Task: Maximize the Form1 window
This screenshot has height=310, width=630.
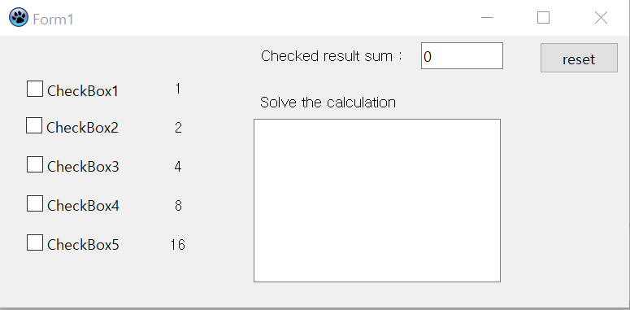Action: pos(543,18)
